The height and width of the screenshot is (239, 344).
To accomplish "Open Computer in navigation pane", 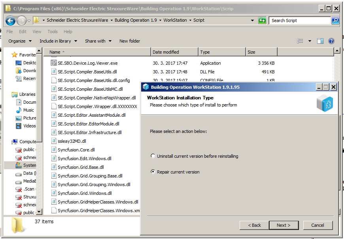I will pos(24,142).
